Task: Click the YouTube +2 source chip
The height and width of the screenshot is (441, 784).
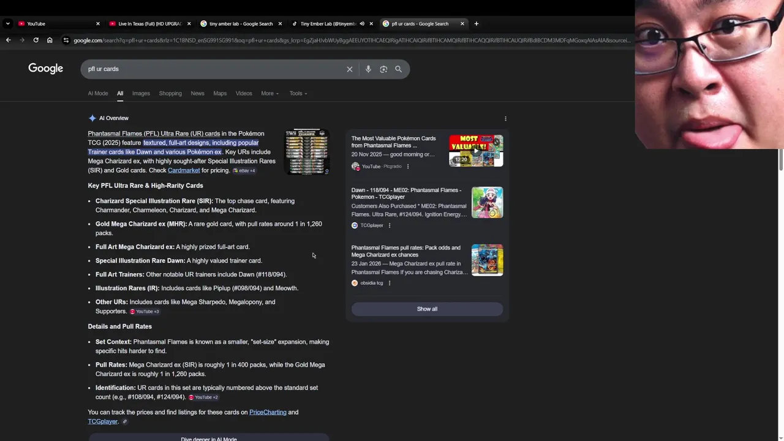Action: (203, 398)
